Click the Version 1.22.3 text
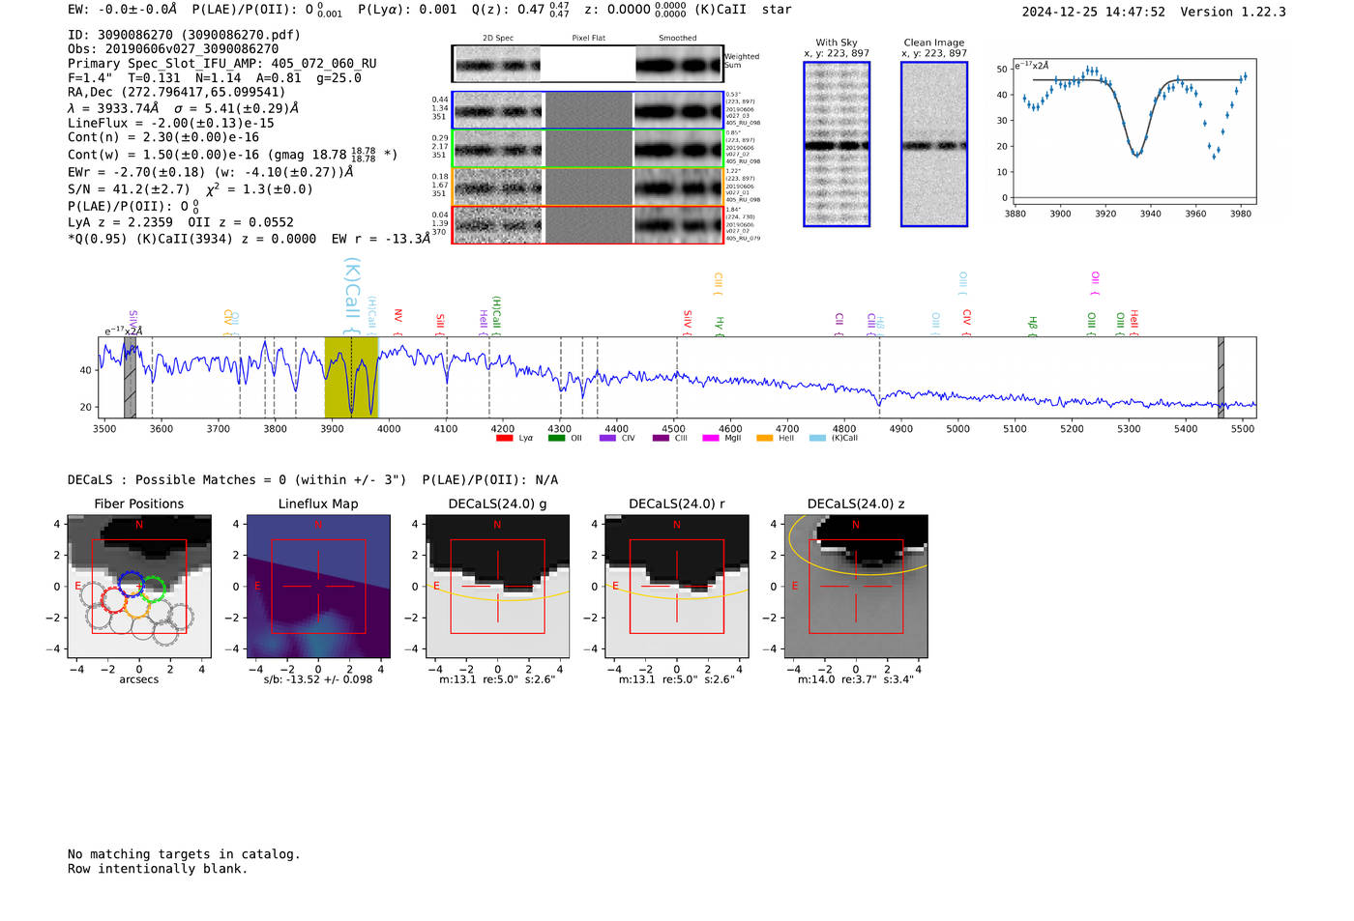This screenshot has height=921, width=1354. click(1233, 12)
